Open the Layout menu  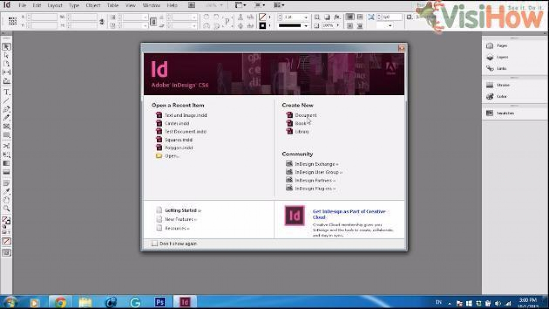point(55,6)
